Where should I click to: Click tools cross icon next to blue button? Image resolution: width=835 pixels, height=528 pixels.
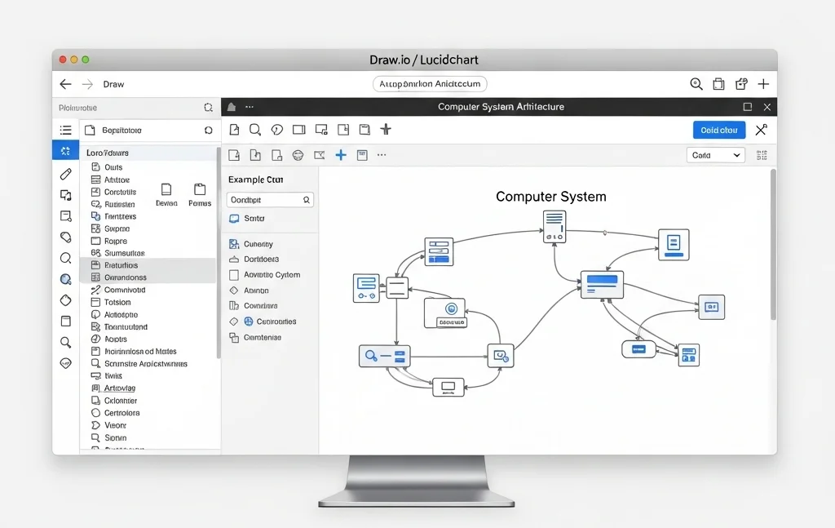[761, 130]
